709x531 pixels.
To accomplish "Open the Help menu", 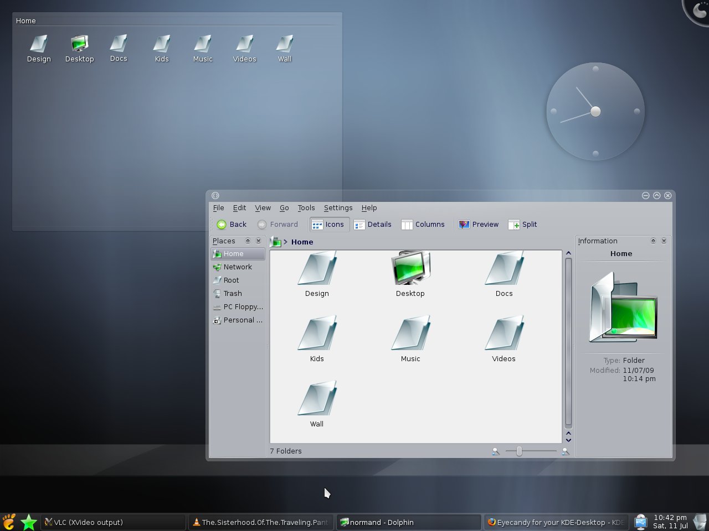I will pos(369,208).
